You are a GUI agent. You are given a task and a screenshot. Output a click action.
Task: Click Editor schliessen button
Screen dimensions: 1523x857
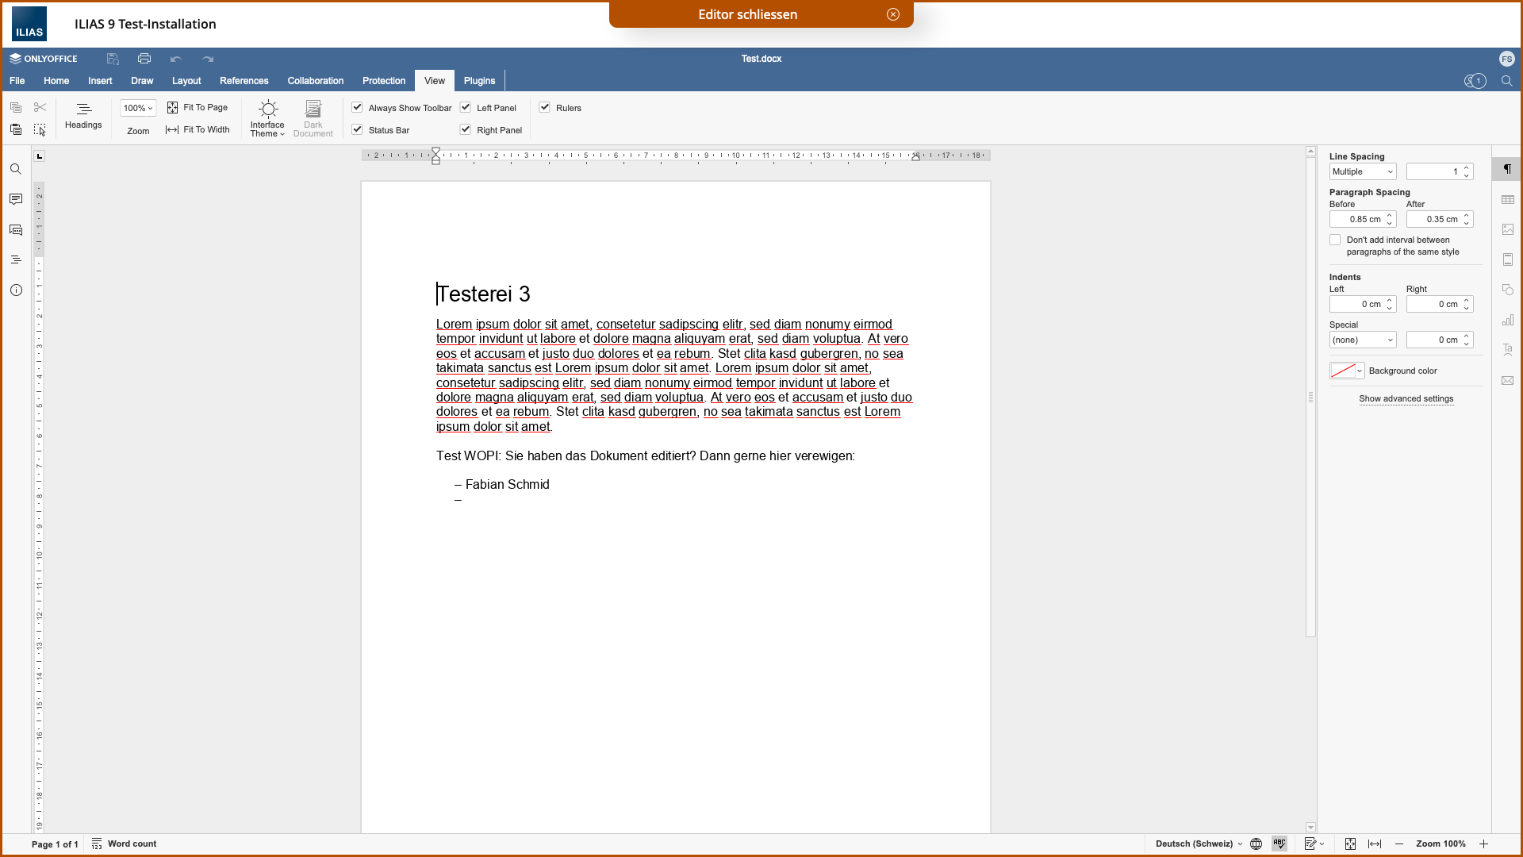pyautogui.click(x=748, y=14)
